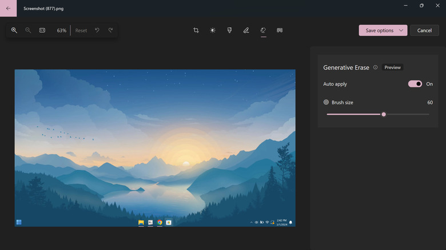The width and height of the screenshot is (446, 250).
Task: Zoom out of the image
Action: tap(28, 30)
